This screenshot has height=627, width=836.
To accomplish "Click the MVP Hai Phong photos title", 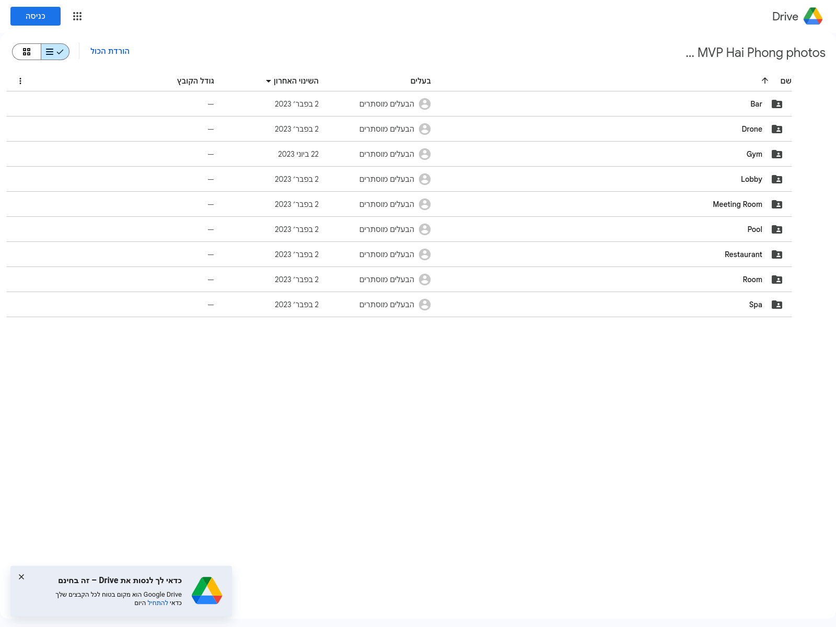I will tap(756, 53).
